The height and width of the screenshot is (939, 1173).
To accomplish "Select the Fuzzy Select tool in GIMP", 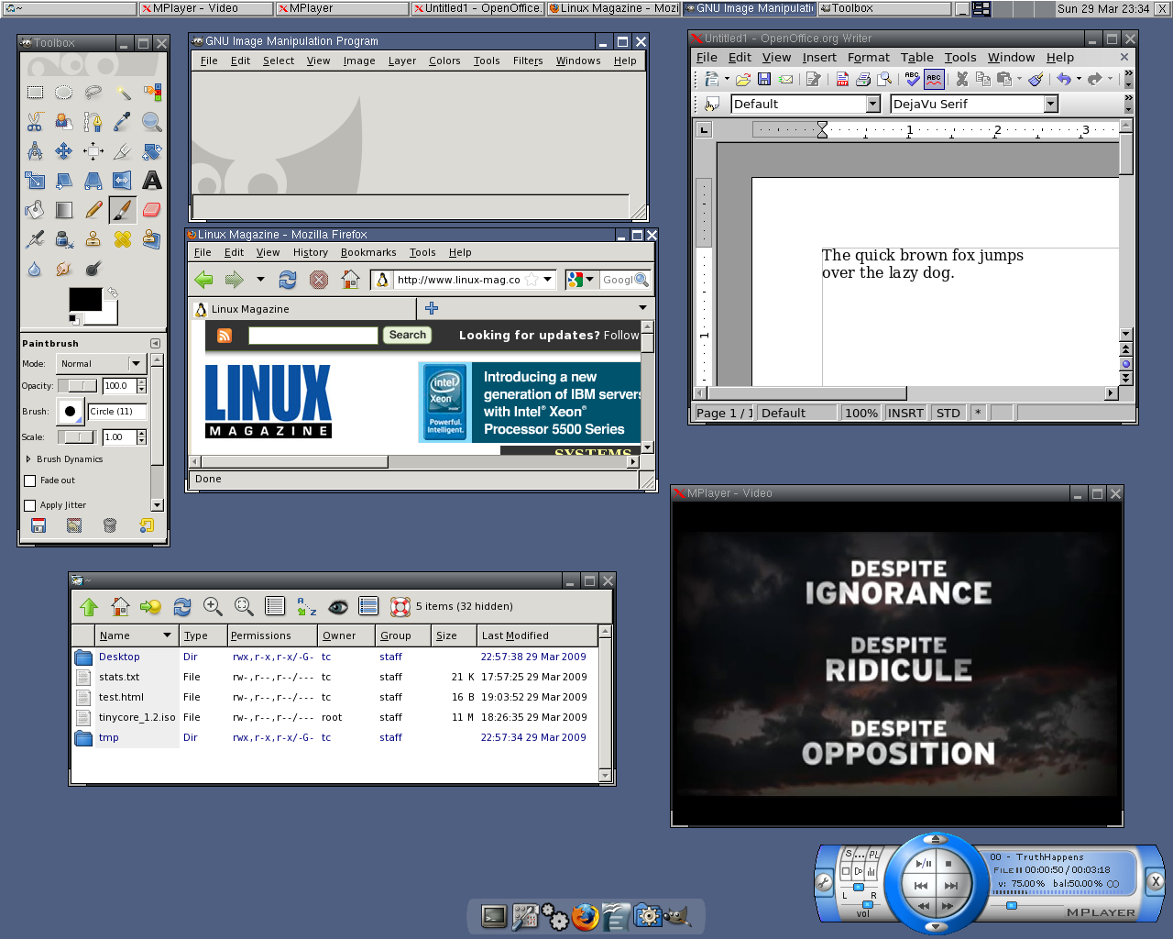I will pyautogui.click(x=125, y=94).
